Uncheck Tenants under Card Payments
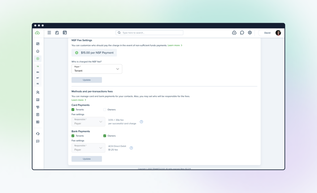317x193 pixels. click(73, 110)
